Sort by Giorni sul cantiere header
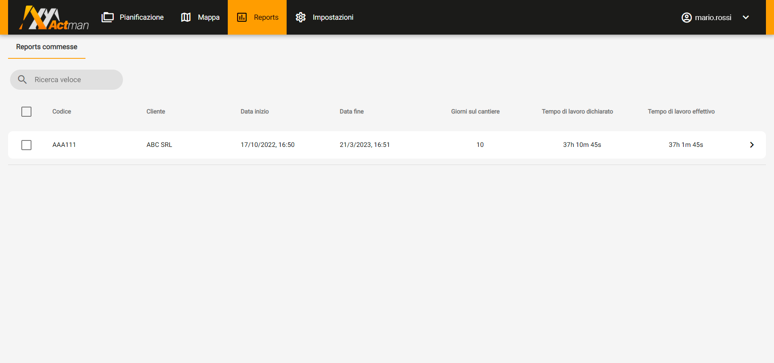 coord(475,111)
